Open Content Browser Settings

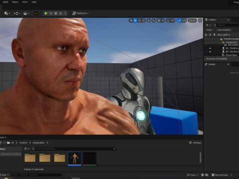click(x=195, y=143)
